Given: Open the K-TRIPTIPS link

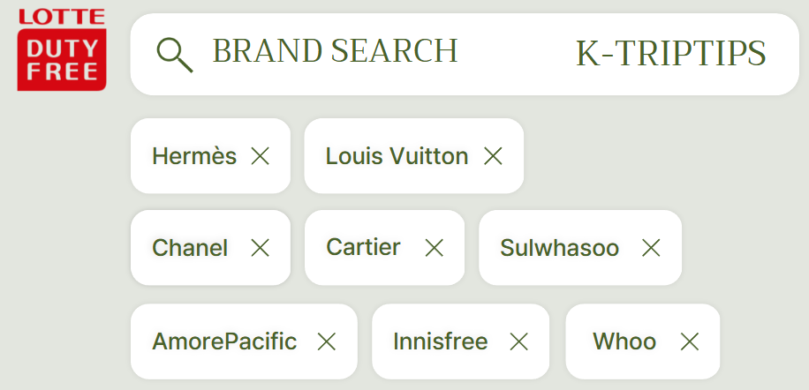Looking at the screenshot, I should point(670,54).
